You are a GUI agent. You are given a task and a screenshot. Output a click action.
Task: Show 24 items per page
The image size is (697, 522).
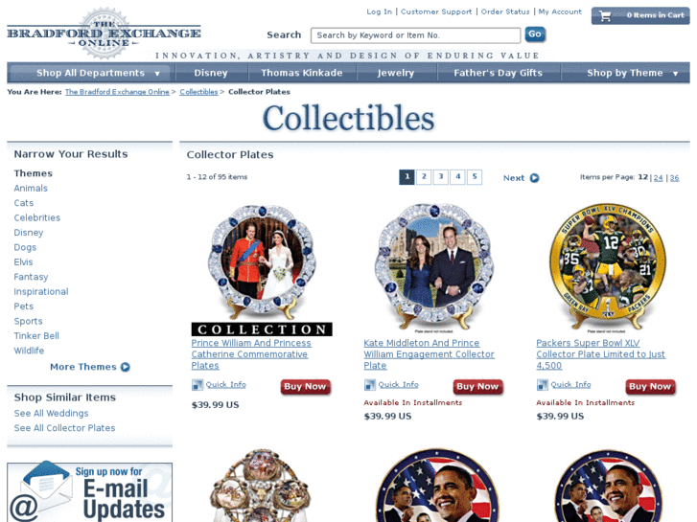659,178
